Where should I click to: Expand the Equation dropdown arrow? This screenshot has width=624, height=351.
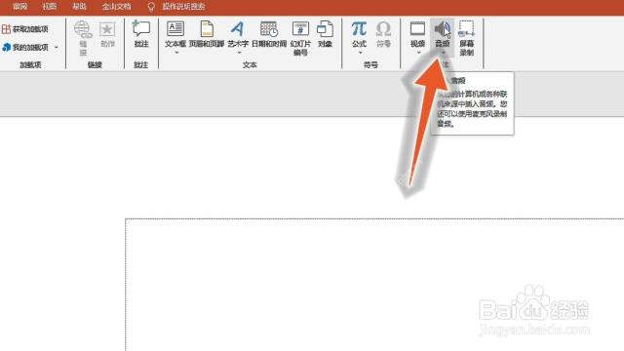(x=360, y=53)
